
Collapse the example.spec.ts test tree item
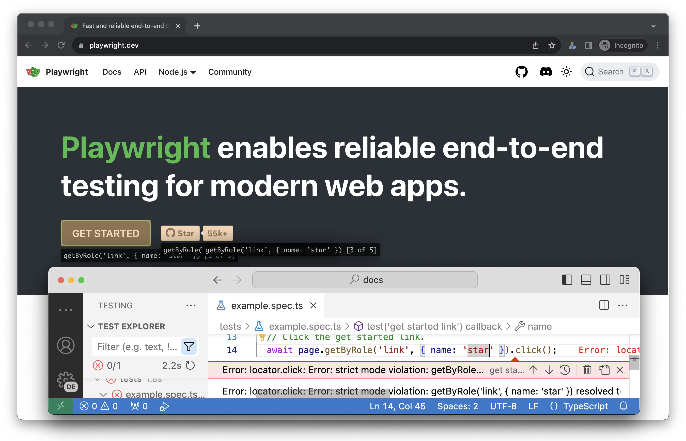[103, 394]
